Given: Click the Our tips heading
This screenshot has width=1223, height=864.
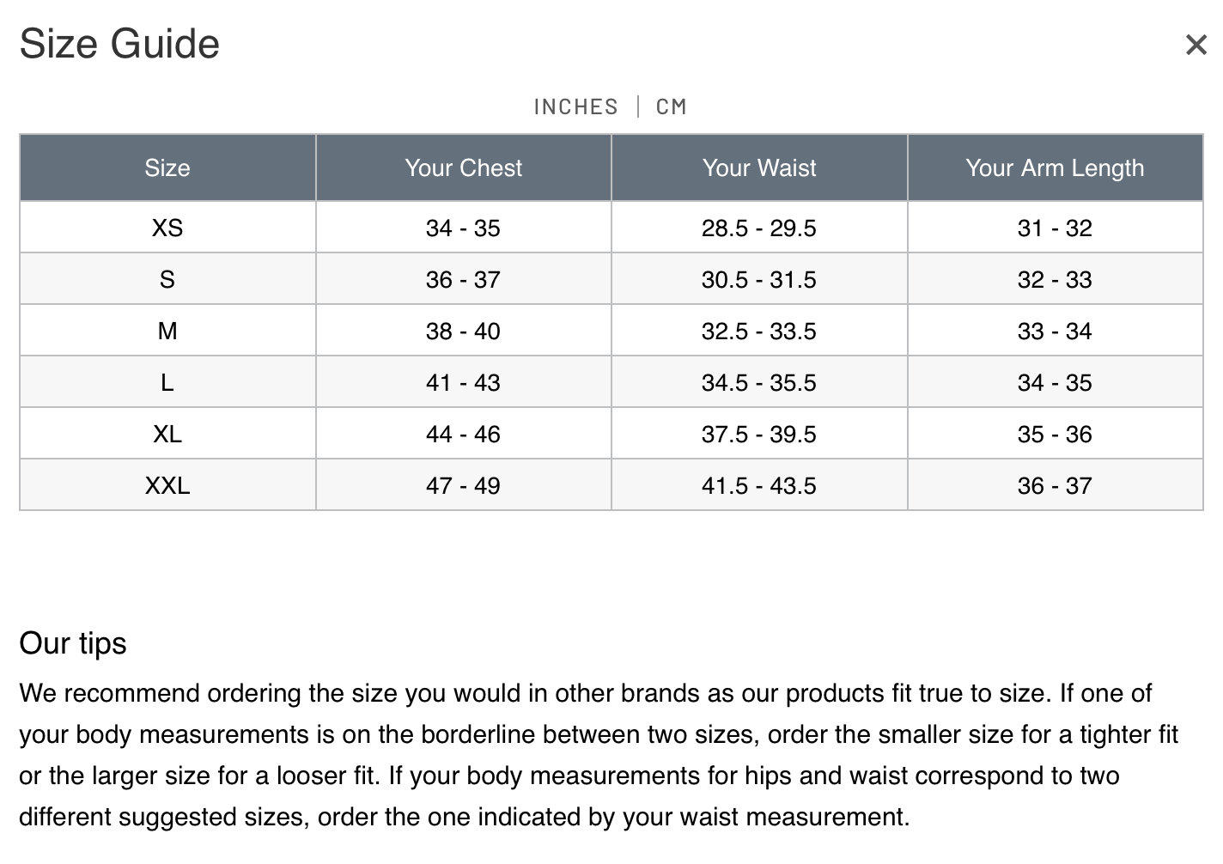Looking at the screenshot, I should coord(73,643).
